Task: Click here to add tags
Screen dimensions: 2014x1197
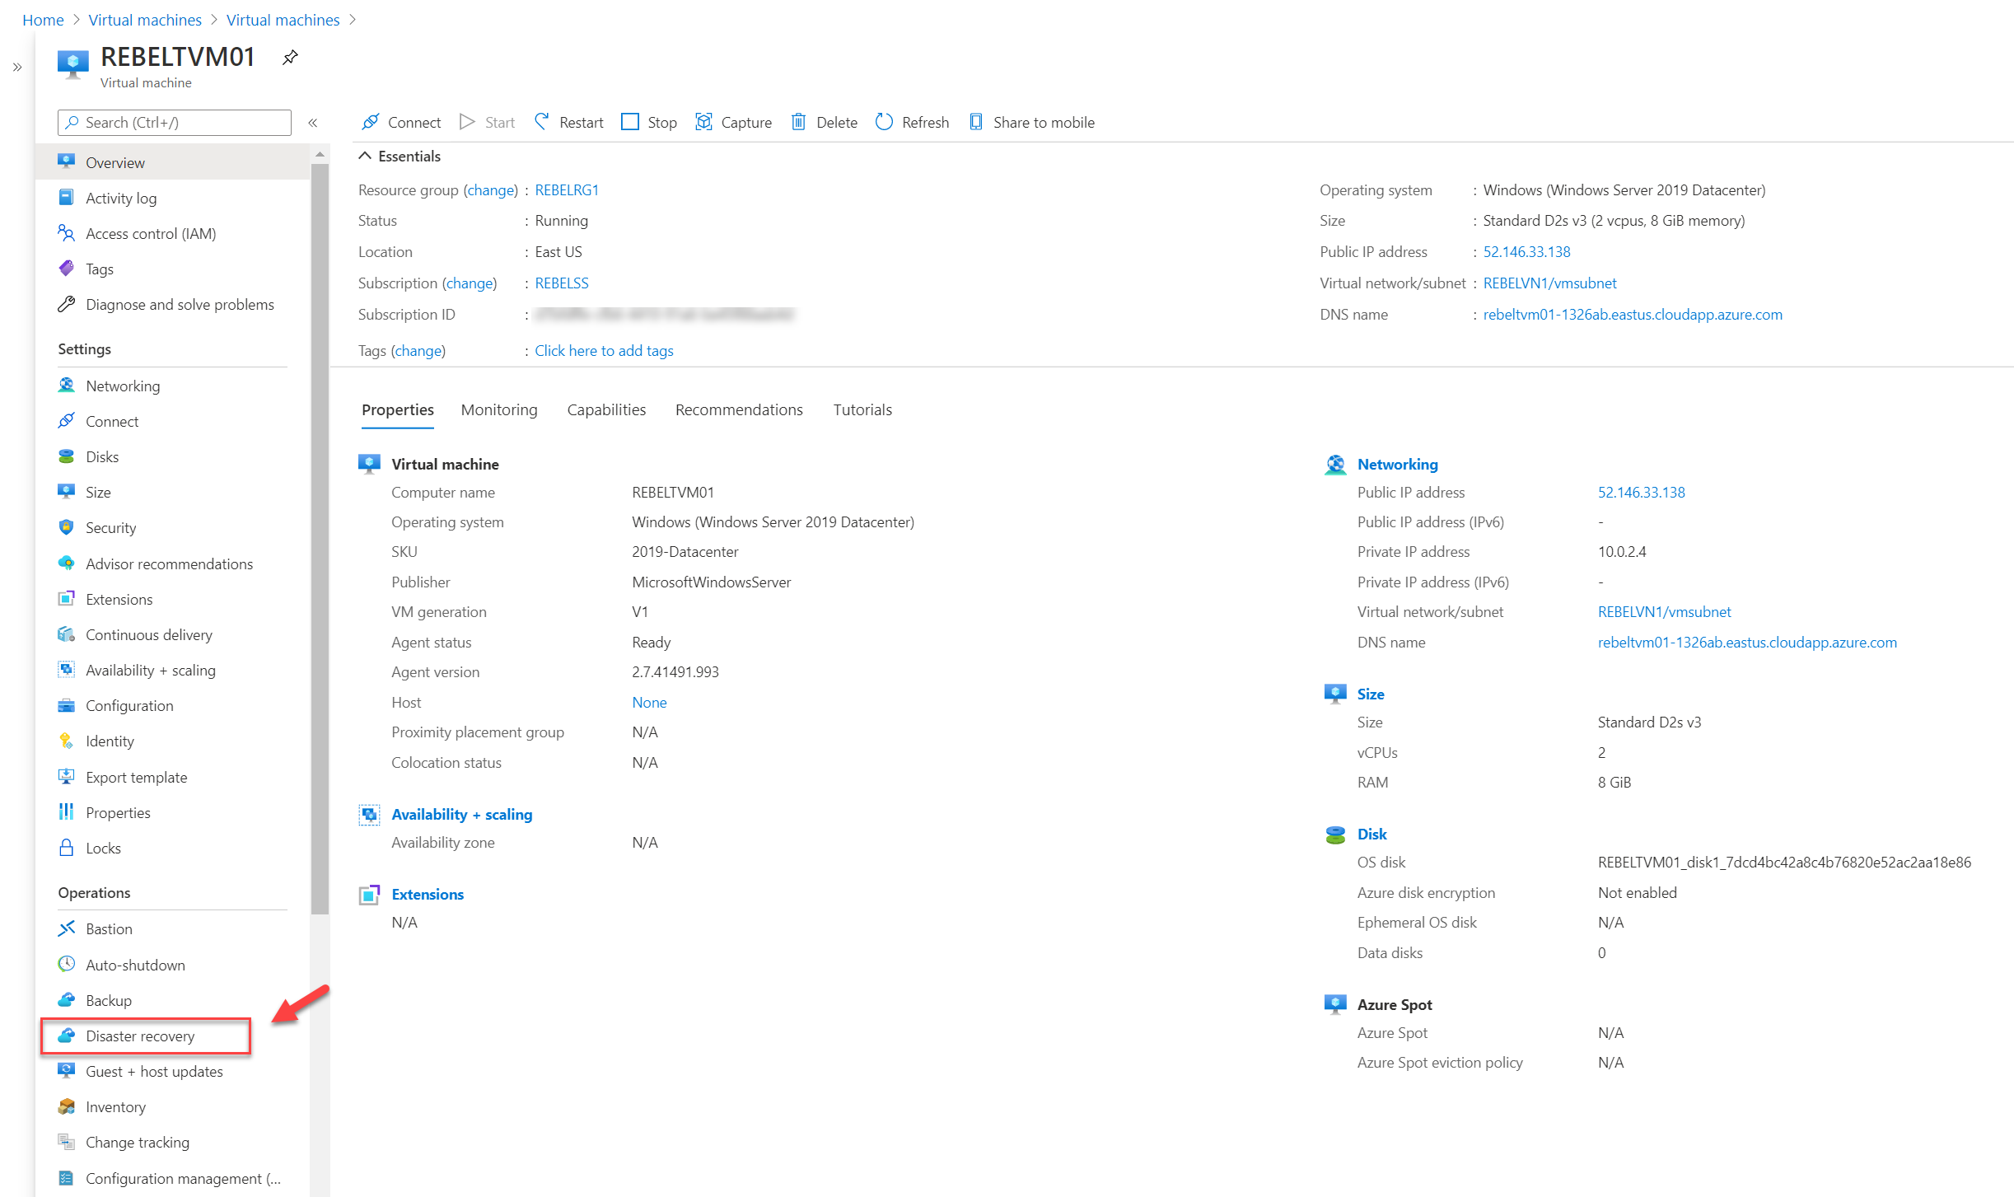Action: click(x=604, y=350)
